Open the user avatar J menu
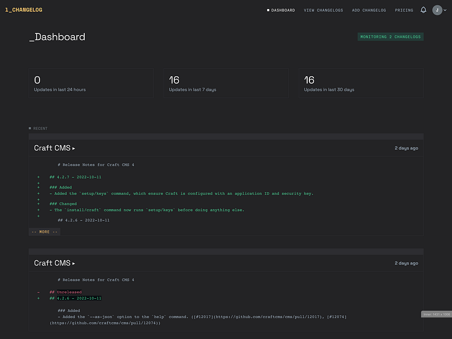 coord(437,10)
